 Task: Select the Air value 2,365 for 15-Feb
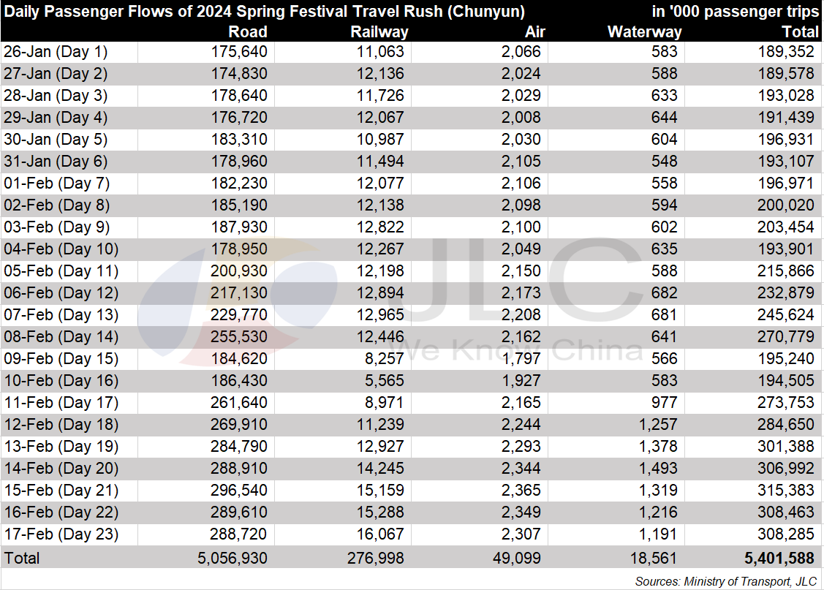click(x=521, y=491)
